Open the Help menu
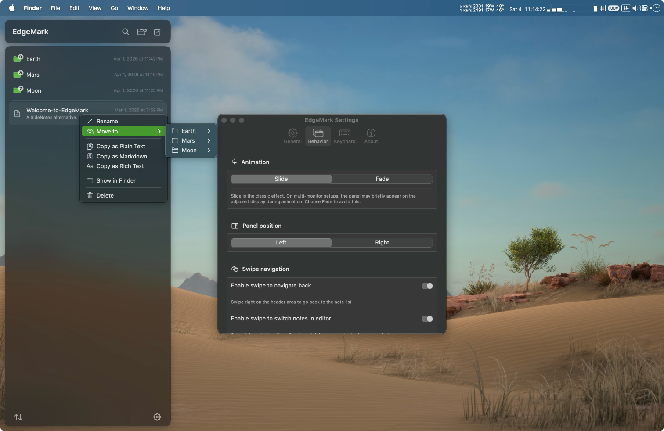The height and width of the screenshot is (431, 664). (164, 8)
